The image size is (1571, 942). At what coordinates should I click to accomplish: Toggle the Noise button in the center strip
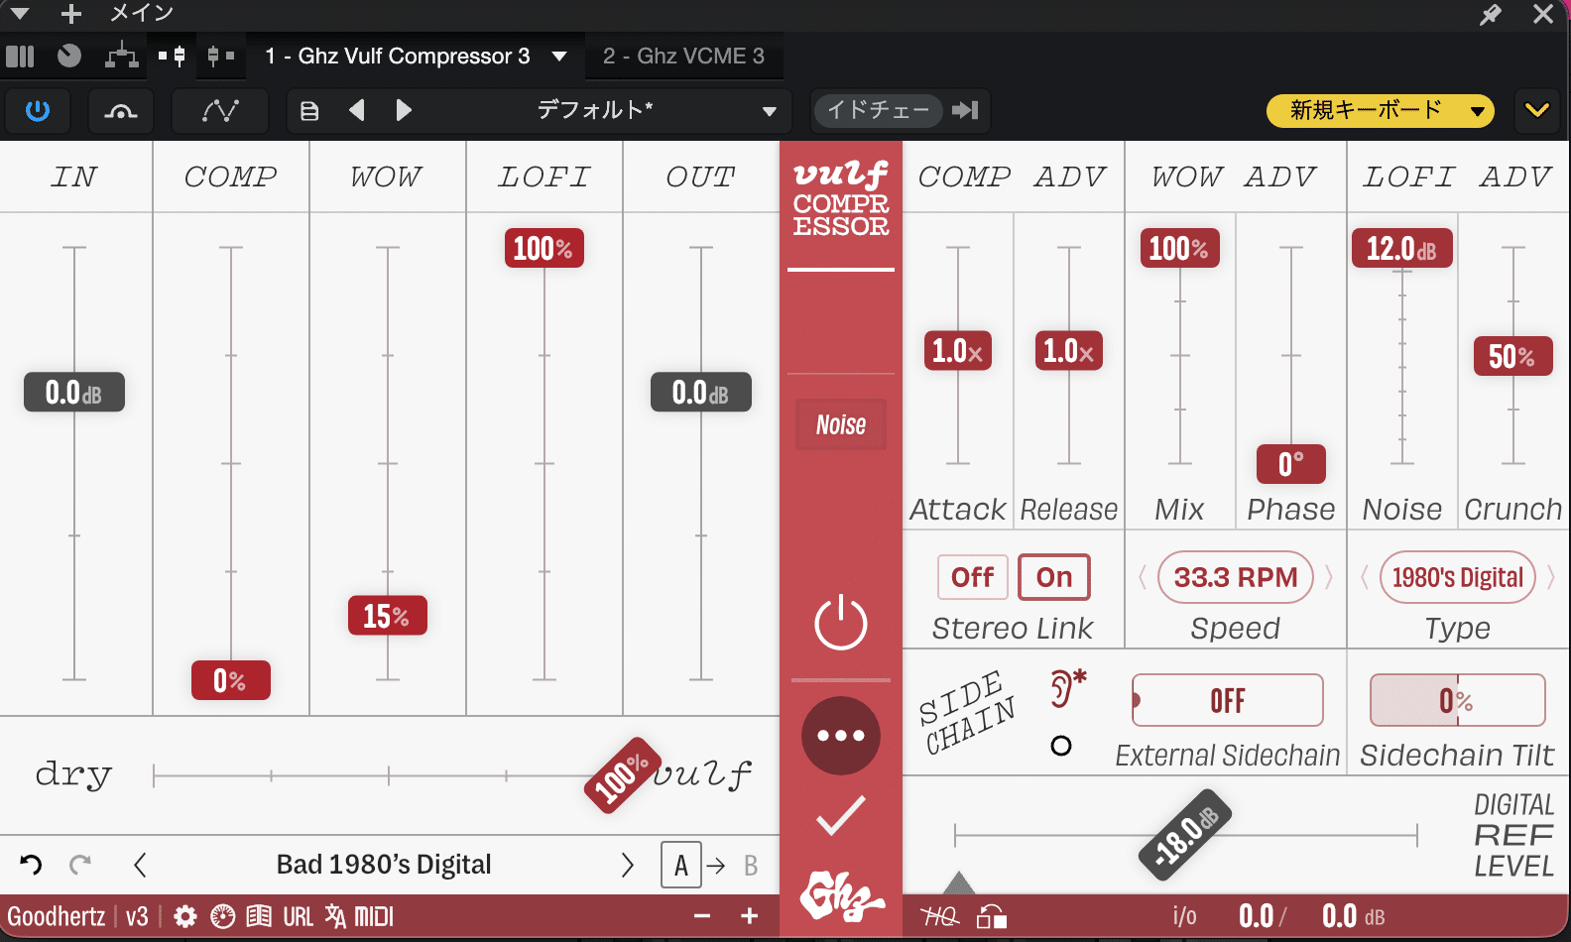point(841,424)
